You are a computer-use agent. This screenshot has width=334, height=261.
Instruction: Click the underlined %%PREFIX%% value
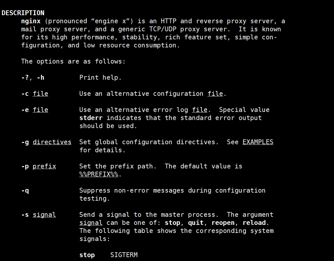tap(99, 174)
